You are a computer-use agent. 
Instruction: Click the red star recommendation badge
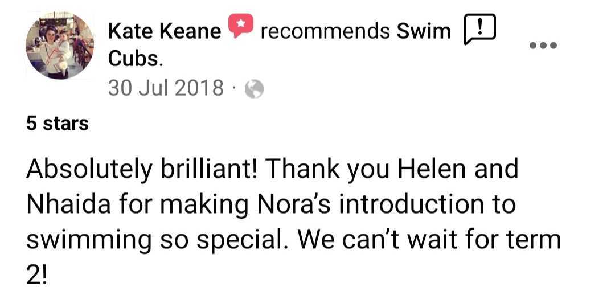pyautogui.click(x=241, y=26)
